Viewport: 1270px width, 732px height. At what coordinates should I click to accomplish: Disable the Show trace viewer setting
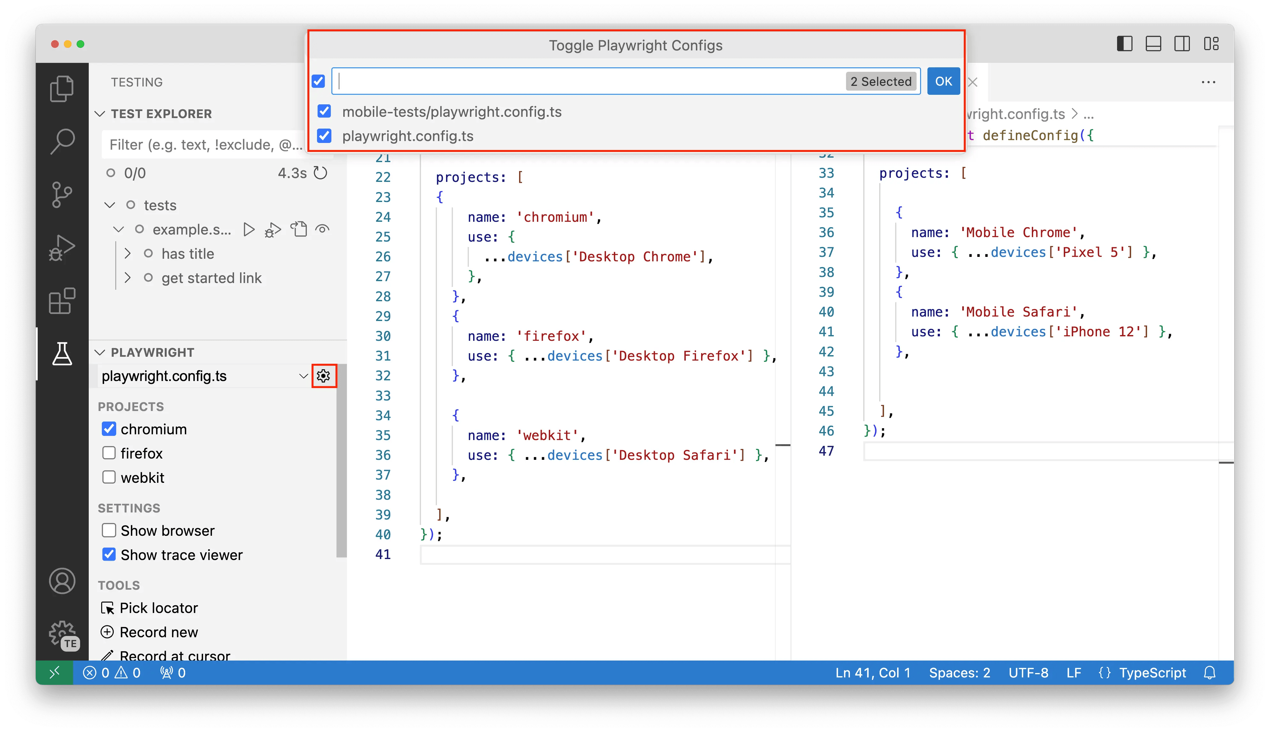tap(109, 554)
